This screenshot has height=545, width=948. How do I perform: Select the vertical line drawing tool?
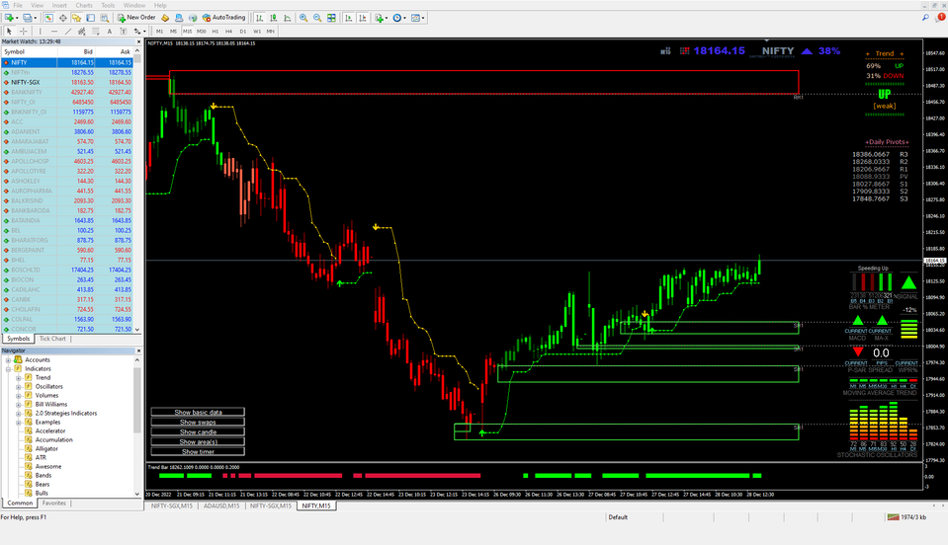pyautogui.click(x=41, y=31)
